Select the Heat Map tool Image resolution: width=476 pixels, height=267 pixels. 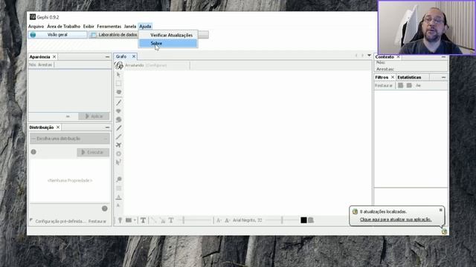tap(119, 154)
